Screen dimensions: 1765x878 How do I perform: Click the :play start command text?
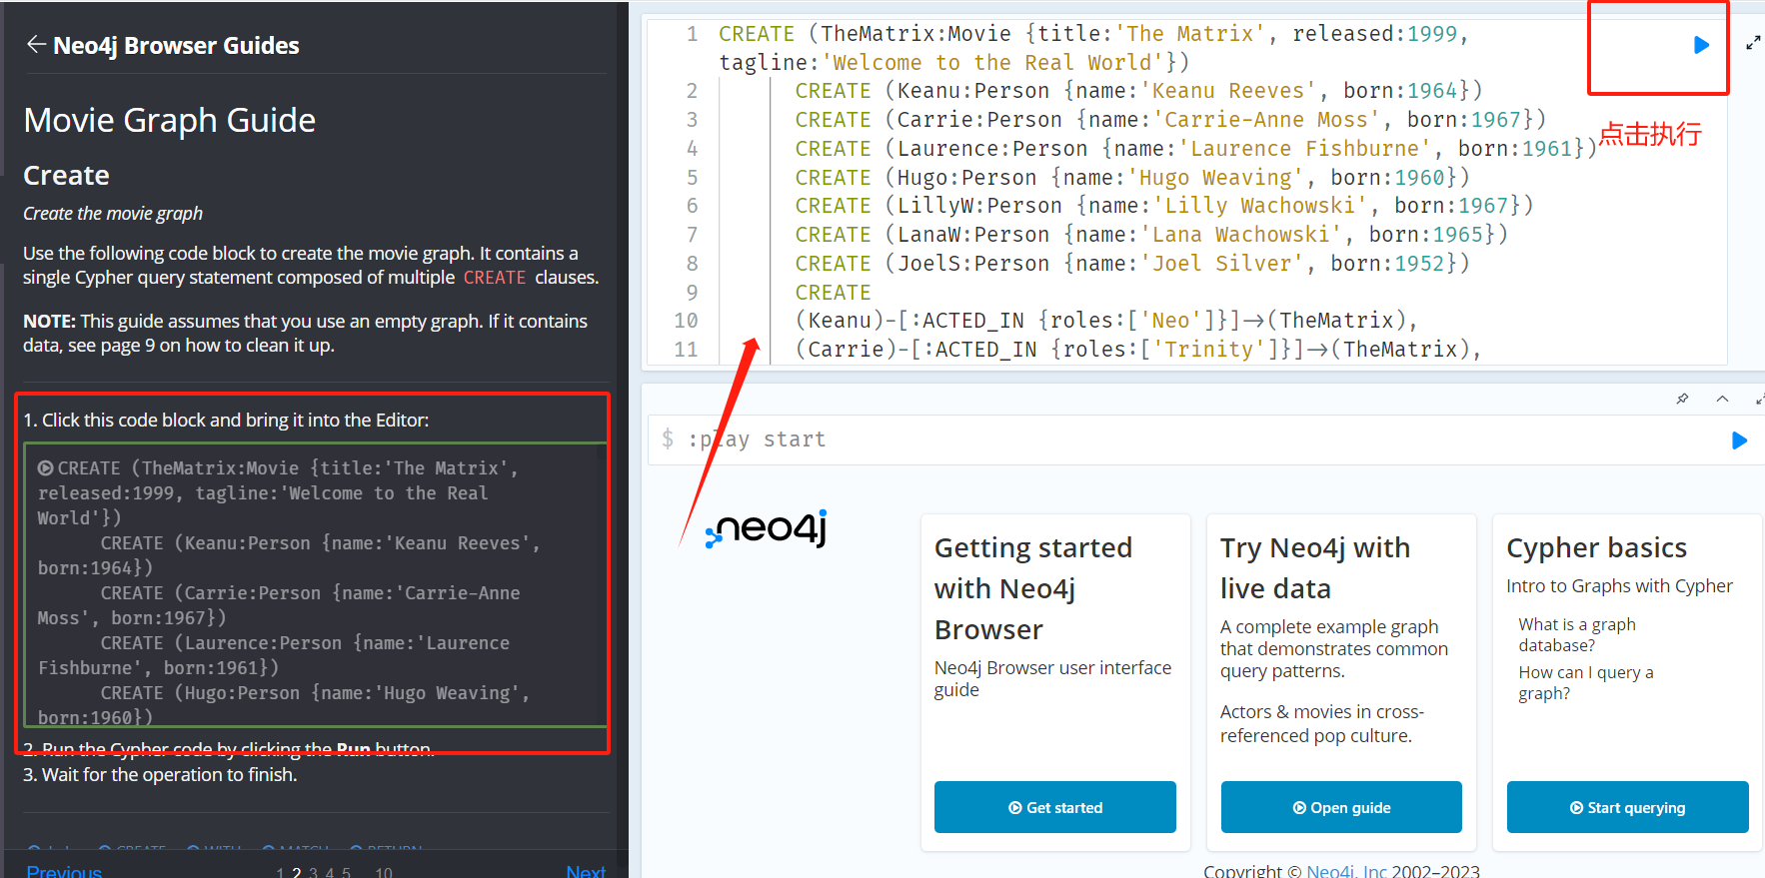757,439
